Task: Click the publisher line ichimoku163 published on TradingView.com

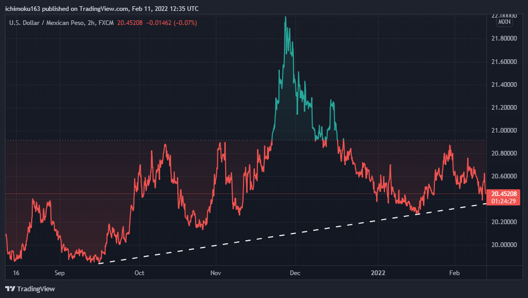Action: (101, 9)
